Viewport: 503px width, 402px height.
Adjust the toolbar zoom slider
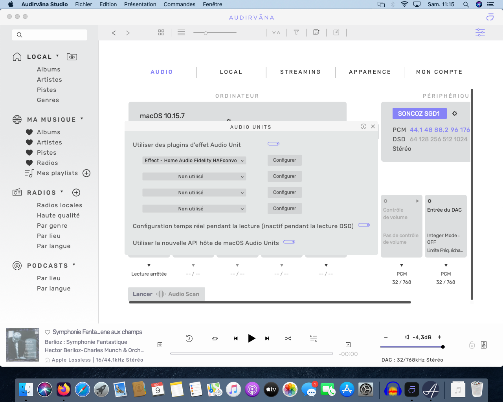[x=215, y=33]
